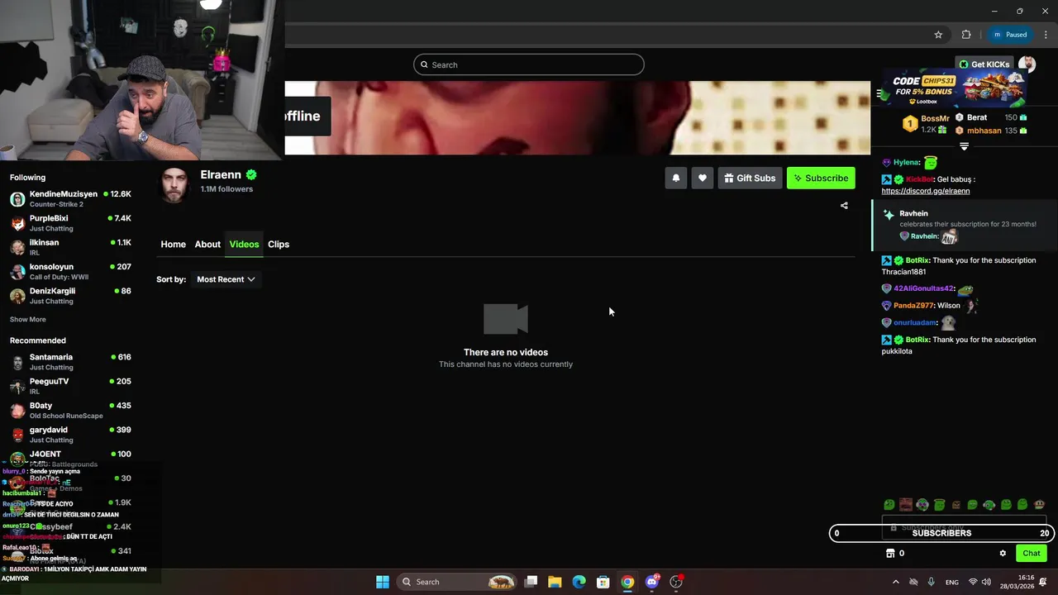Open Microsoft Store from taskbar
This screenshot has width=1058, height=595.
pyautogui.click(x=603, y=582)
